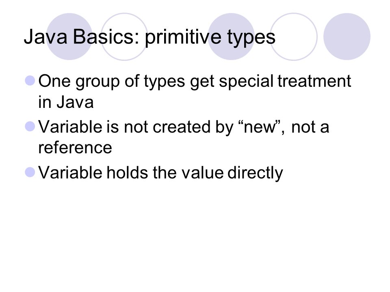Click the bullet before "Variable holds the value"
The image size is (390, 292).
pos(30,172)
